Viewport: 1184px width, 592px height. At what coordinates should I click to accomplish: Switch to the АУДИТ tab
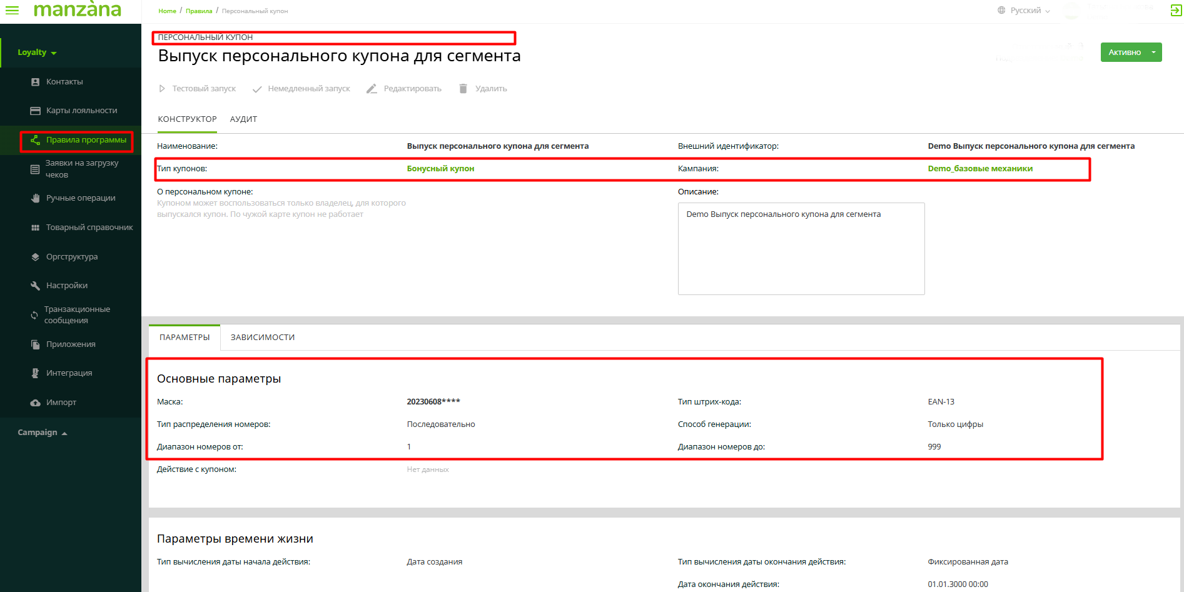[x=243, y=119]
